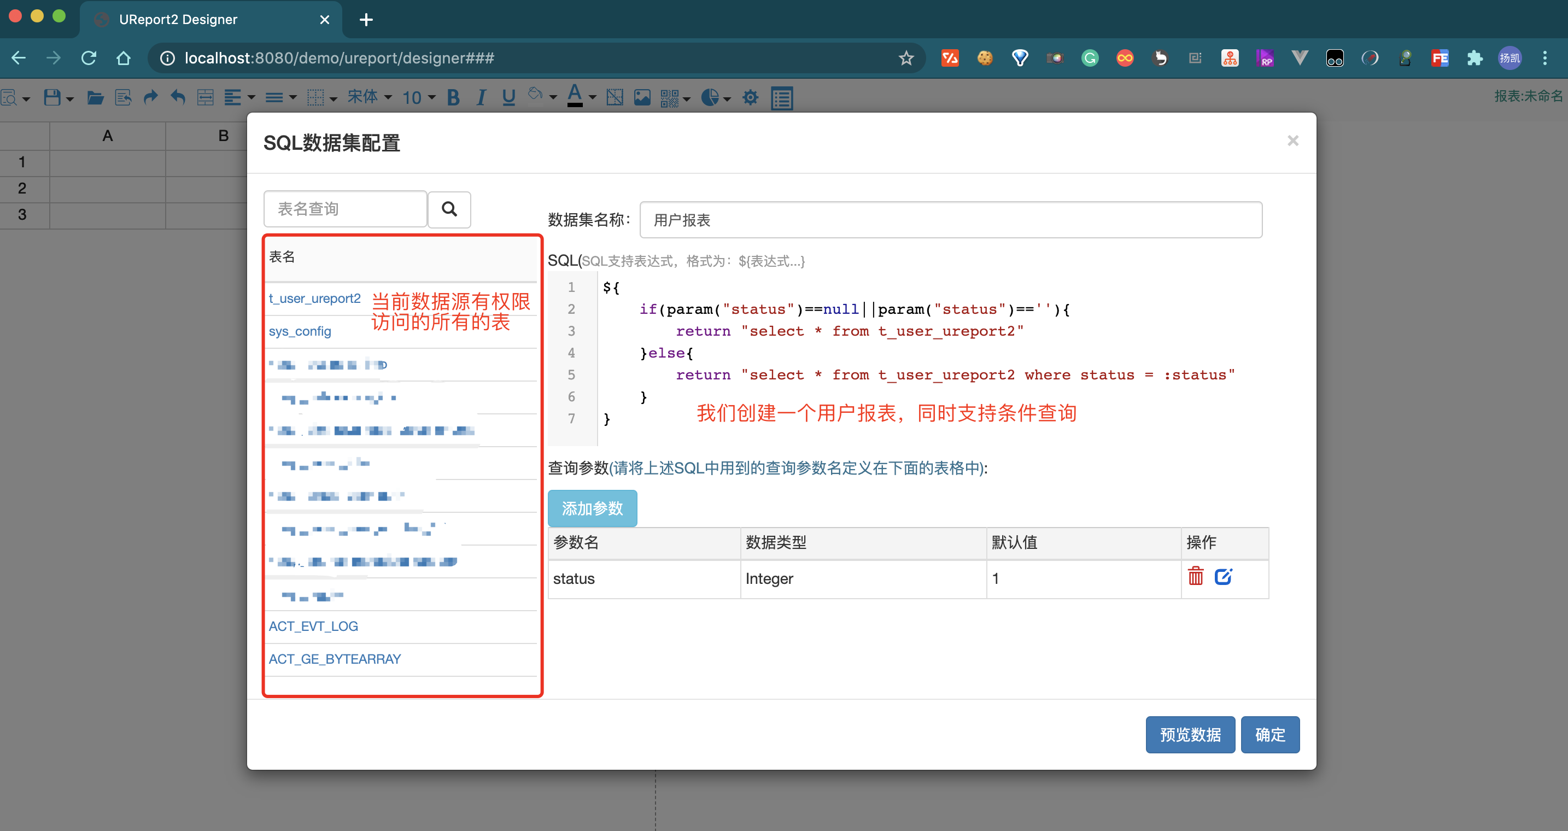The image size is (1568, 831).
Task: Click the pie chart icon
Action: pyautogui.click(x=710, y=97)
